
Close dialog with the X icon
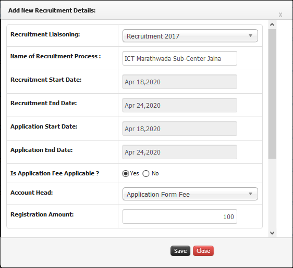[x=280, y=15]
